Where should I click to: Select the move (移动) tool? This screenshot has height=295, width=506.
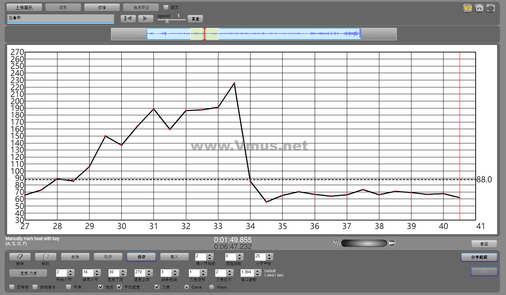[45, 256]
